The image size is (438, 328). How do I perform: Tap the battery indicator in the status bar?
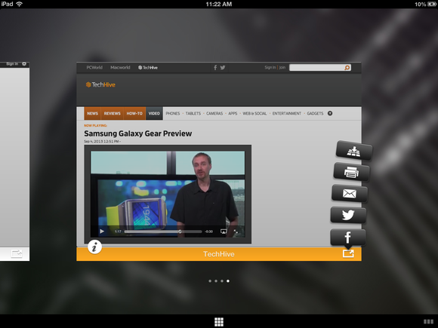click(x=432, y=5)
